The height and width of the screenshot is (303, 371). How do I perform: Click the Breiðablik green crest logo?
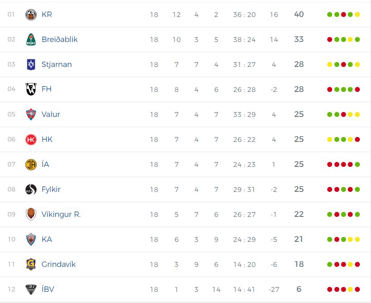coord(31,40)
